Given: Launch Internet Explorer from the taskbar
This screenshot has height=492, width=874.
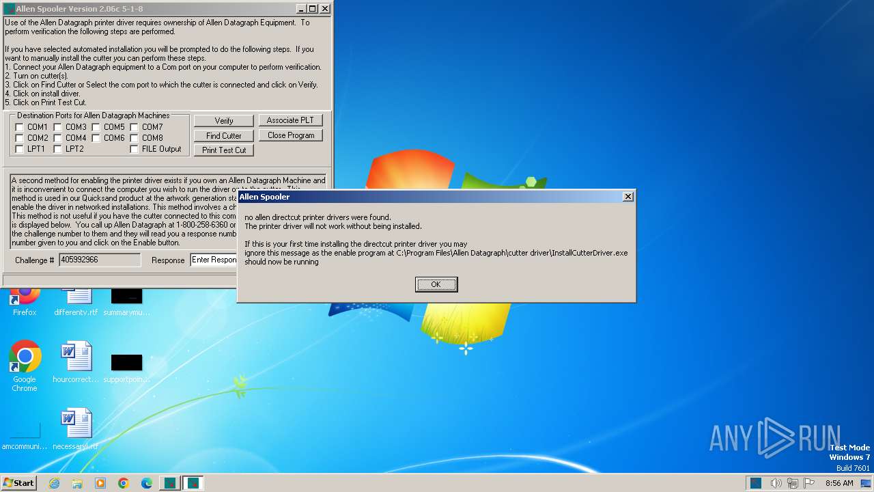Looking at the screenshot, I should (x=54, y=483).
